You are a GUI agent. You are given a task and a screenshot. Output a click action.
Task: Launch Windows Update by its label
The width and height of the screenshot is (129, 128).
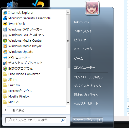tap(21, 52)
